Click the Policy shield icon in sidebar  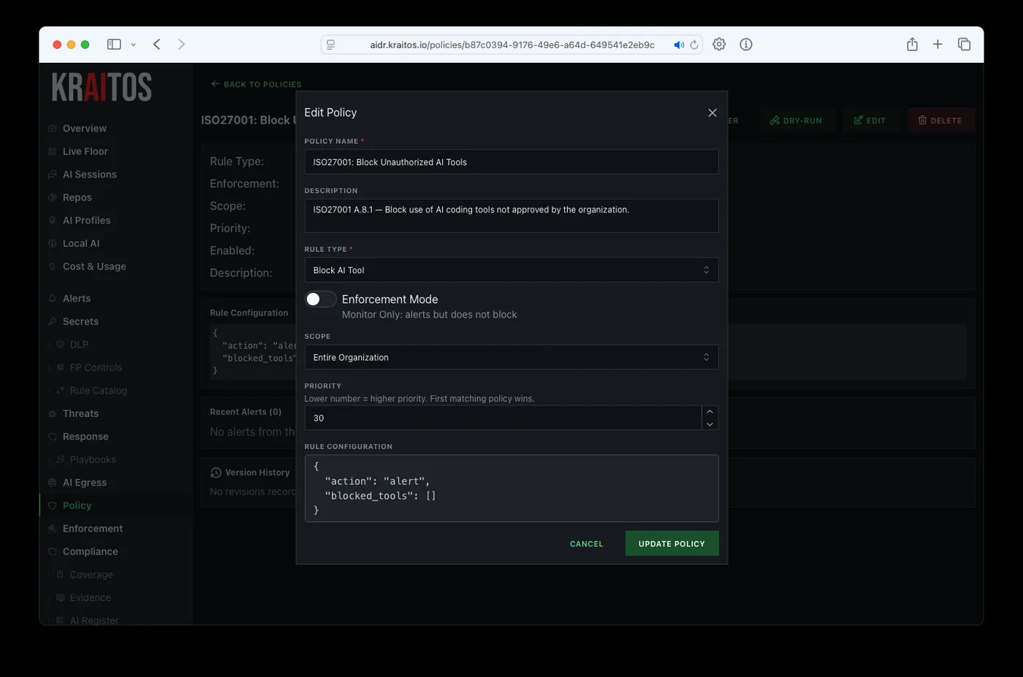[x=52, y=505]
